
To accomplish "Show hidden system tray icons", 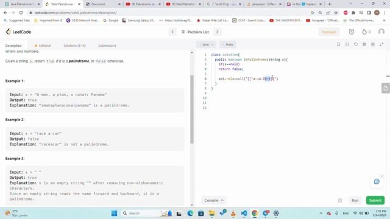I will (x=321, y=213).
